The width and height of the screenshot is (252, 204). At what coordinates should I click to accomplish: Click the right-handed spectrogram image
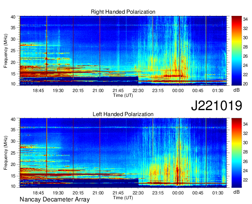(x=123, y=51)
